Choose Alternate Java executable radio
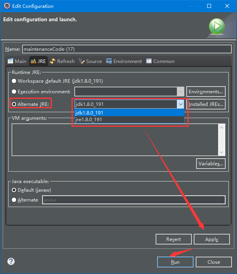 [14, 200]
